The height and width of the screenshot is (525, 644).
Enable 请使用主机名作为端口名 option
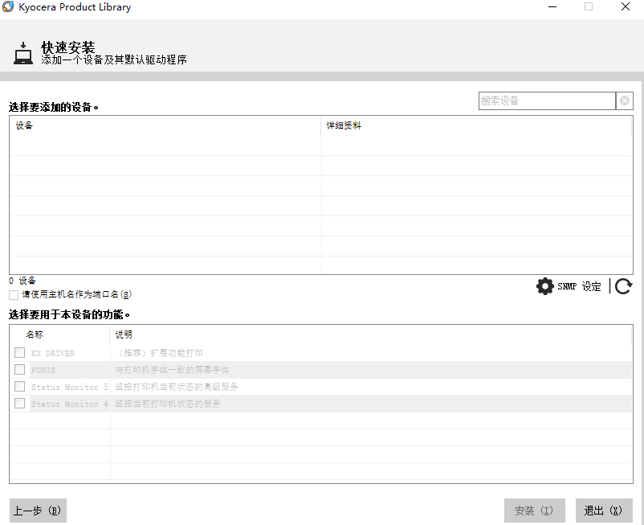pos(13,295)
